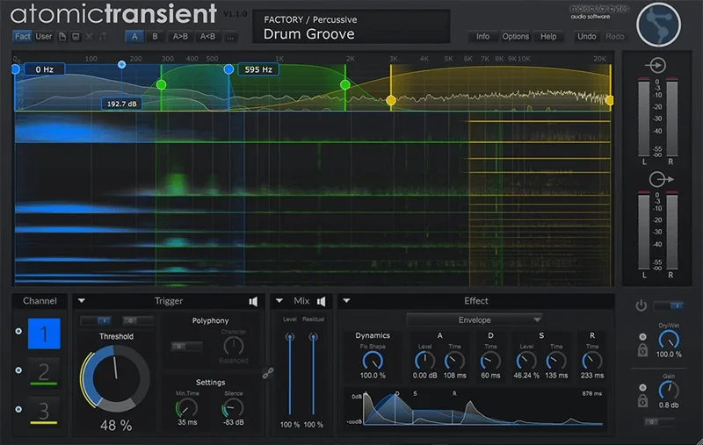Image resolution: width=703 pixels, height=445 pixels.
Task: Click the blue band handle beside 595 Hz
Action: tap(228, 69)
